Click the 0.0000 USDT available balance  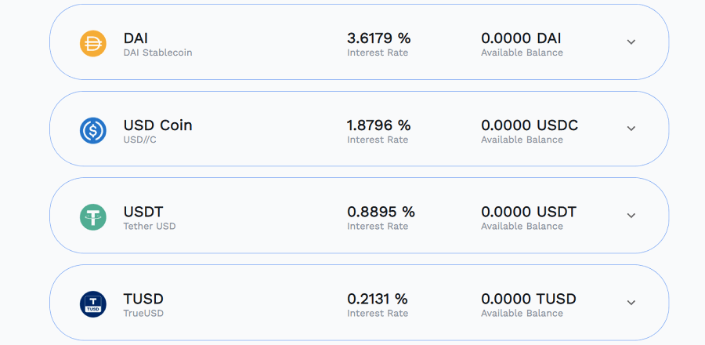[x=529, y=212]
